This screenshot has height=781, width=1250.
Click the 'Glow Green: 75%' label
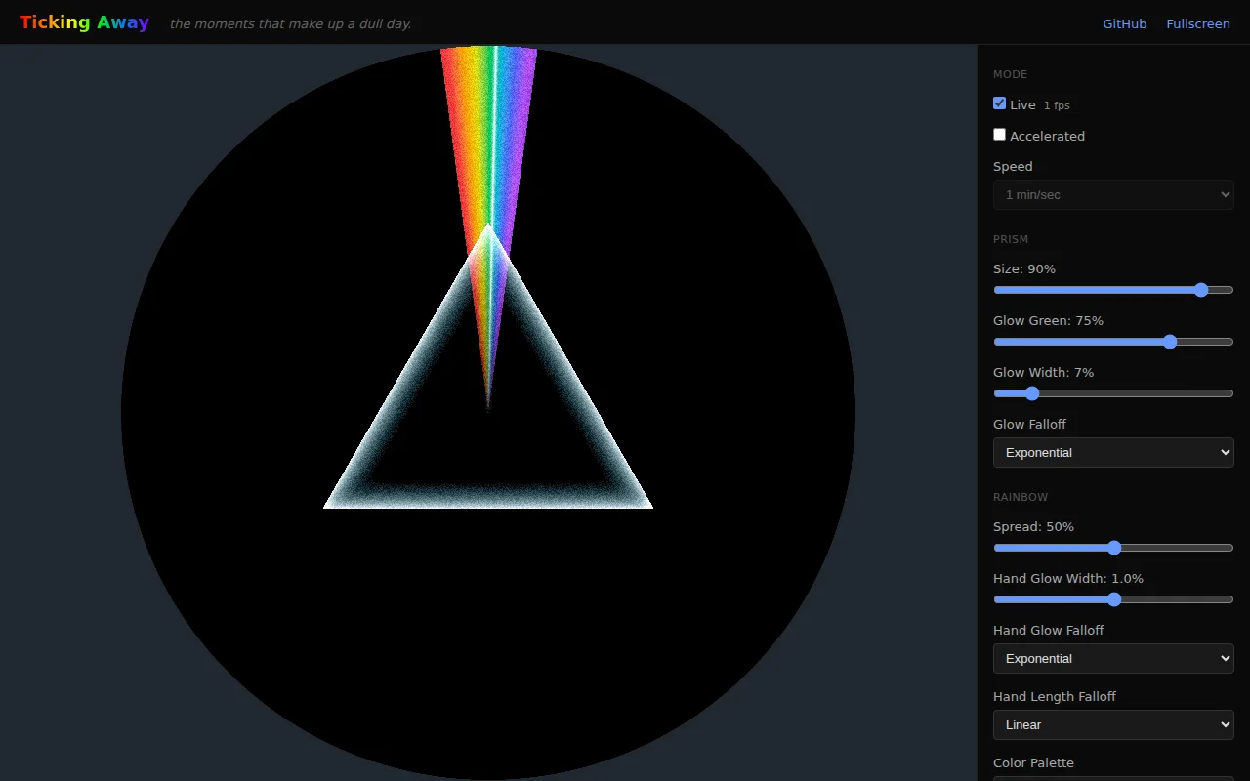pyautogui.click(x=1048, y=320)
